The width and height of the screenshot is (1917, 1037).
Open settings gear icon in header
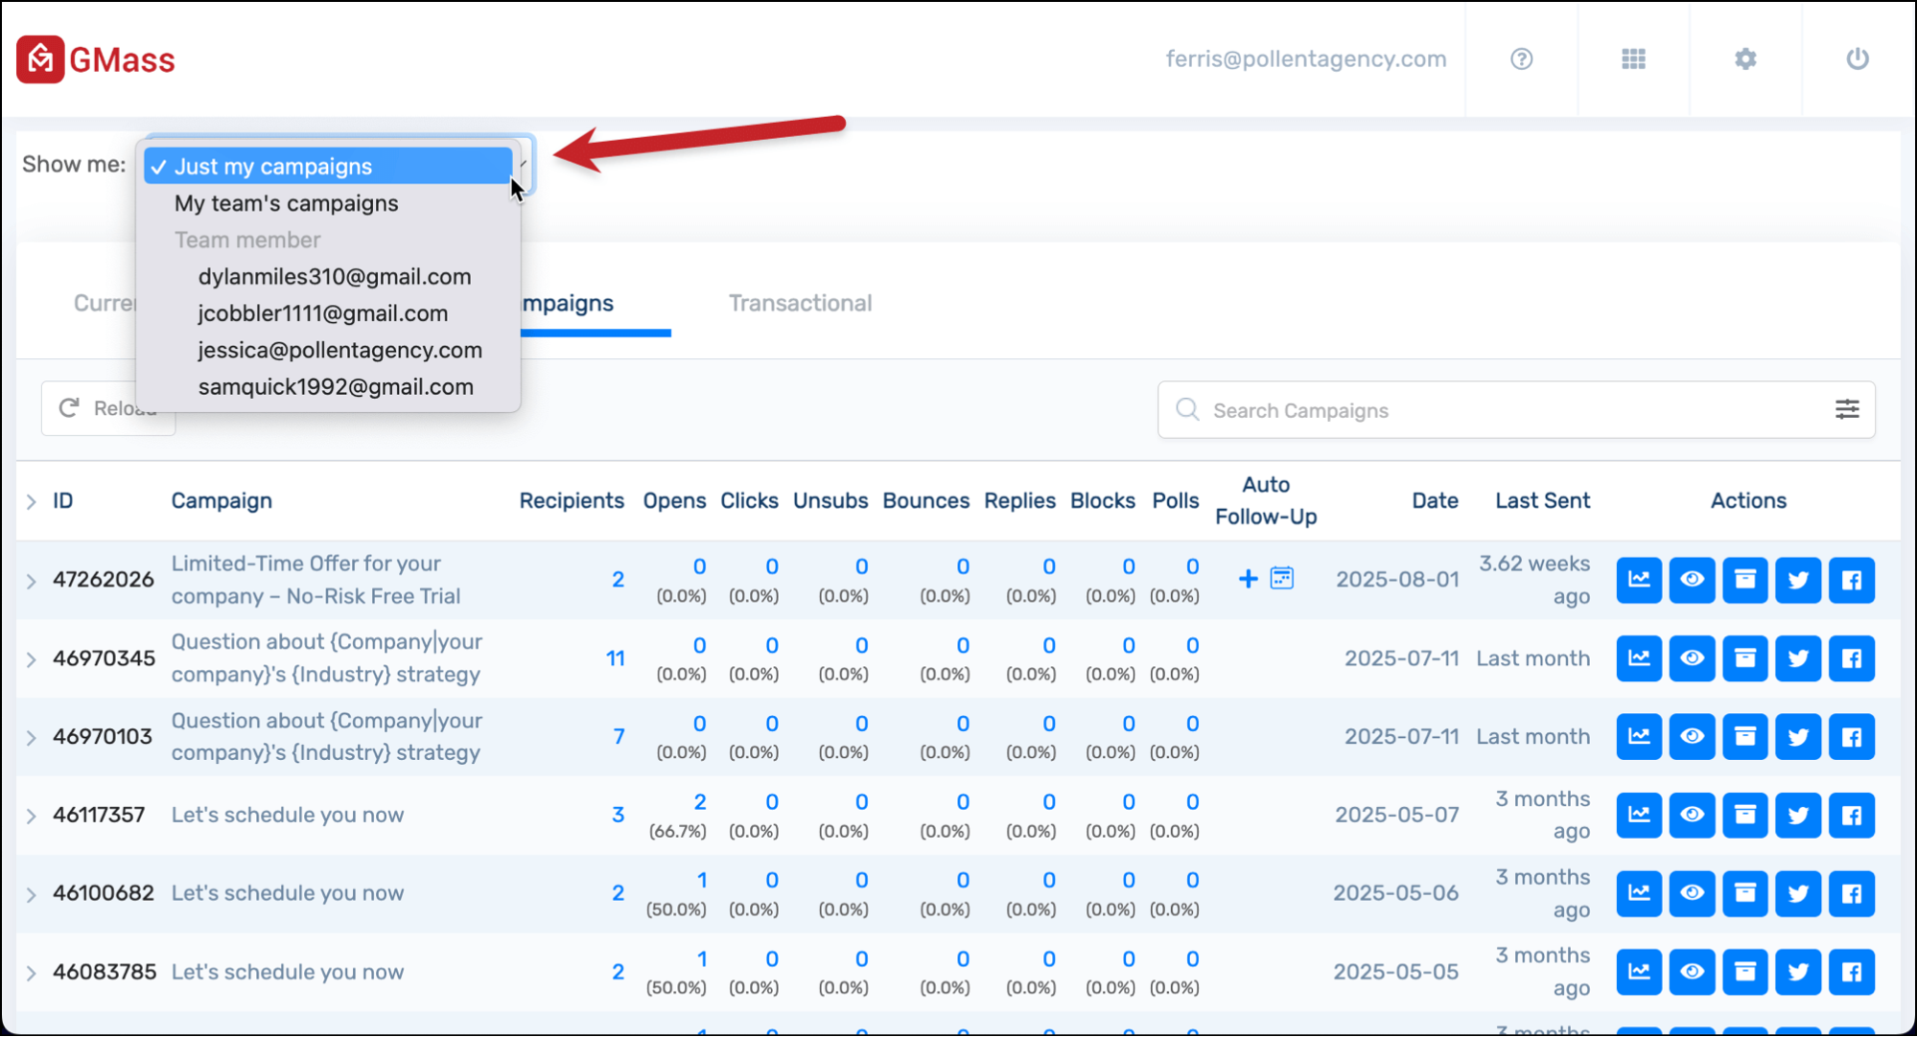1745,59
